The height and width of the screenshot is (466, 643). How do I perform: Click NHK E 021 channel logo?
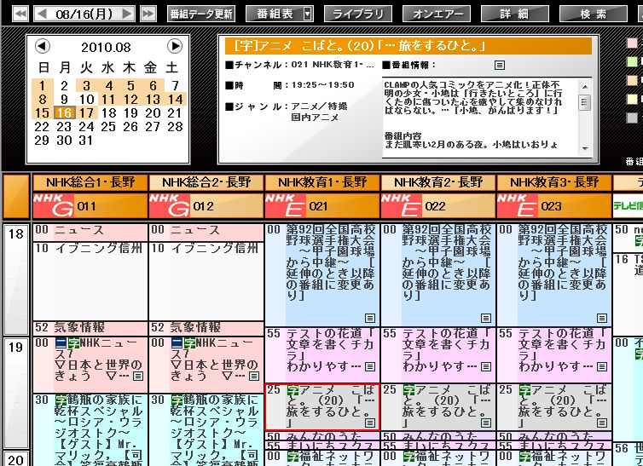point(286,205)
